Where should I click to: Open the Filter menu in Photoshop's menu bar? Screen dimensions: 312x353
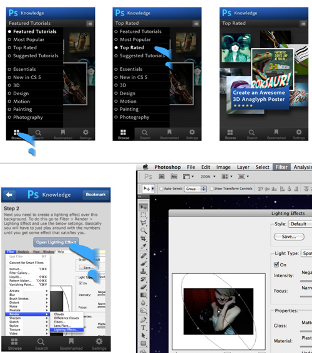point(281,167)
